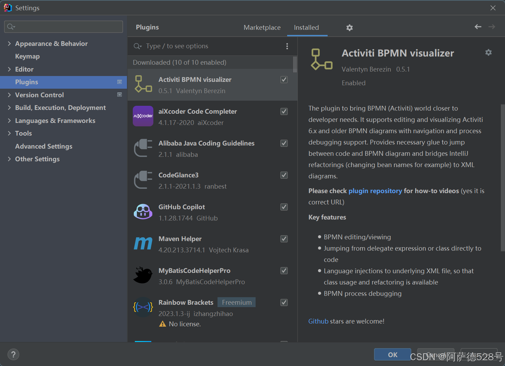The image size is (505, 366).
Task: Expand the Languages & Frameworks section
Action: coord(9,121)
